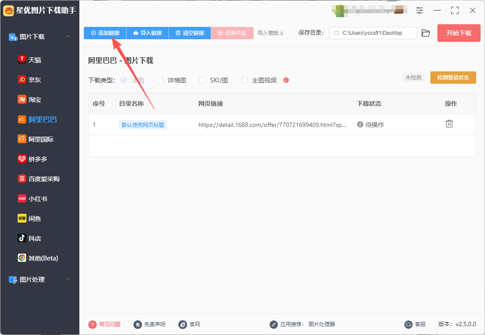Delete row 1 with trash icon
485x335 pixels.
click(x=449, y=124)
